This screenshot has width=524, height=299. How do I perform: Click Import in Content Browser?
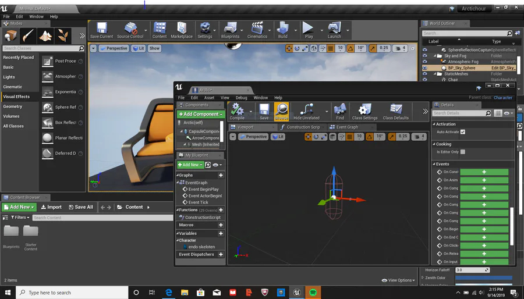[x=51, y=207]
